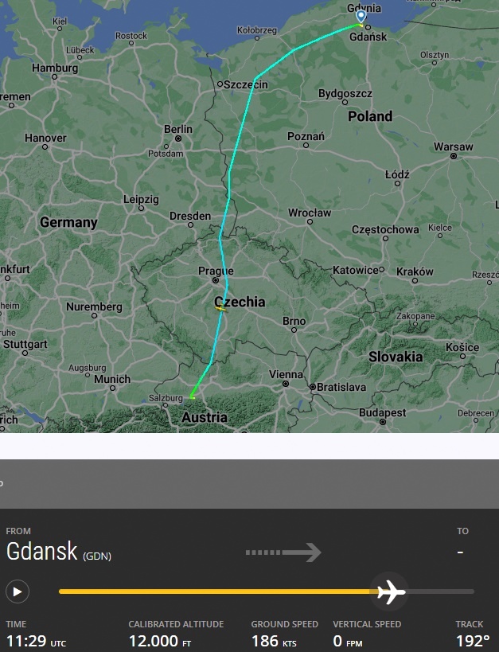499x652 pixels.
Task: Click the Calibrated Altitude 12.000 FT value
Action: 160,641
